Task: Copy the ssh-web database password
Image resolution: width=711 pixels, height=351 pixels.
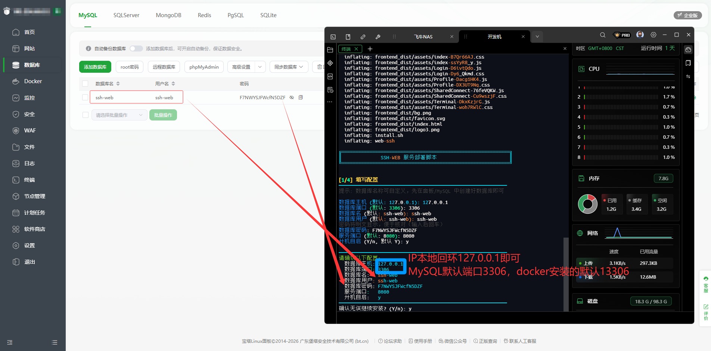Action: click(x=301, y=97)
